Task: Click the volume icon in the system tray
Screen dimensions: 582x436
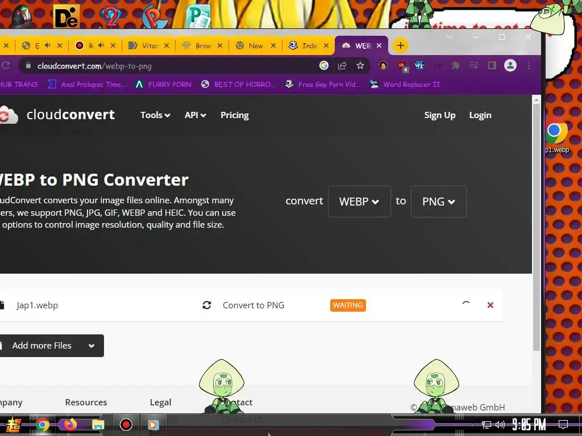Action: pos(500,425)
